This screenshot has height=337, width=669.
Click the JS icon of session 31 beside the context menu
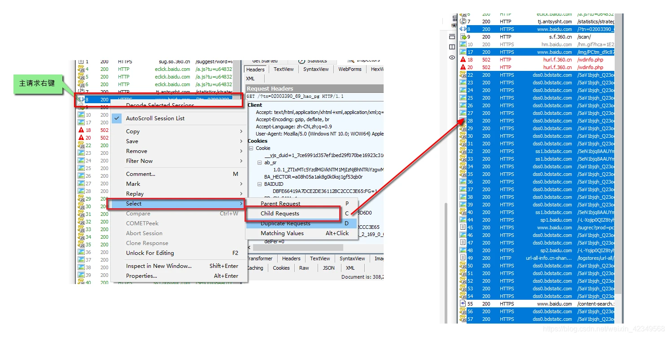coord(81,214)
